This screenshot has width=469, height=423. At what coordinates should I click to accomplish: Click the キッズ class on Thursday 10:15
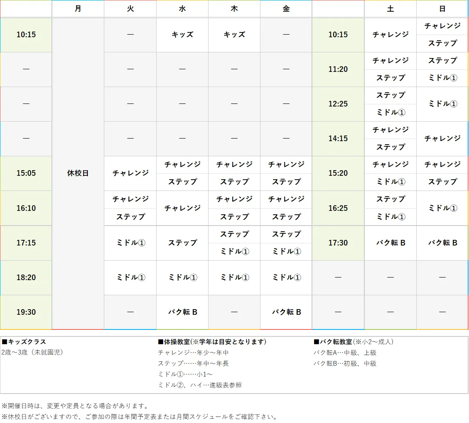234,35
